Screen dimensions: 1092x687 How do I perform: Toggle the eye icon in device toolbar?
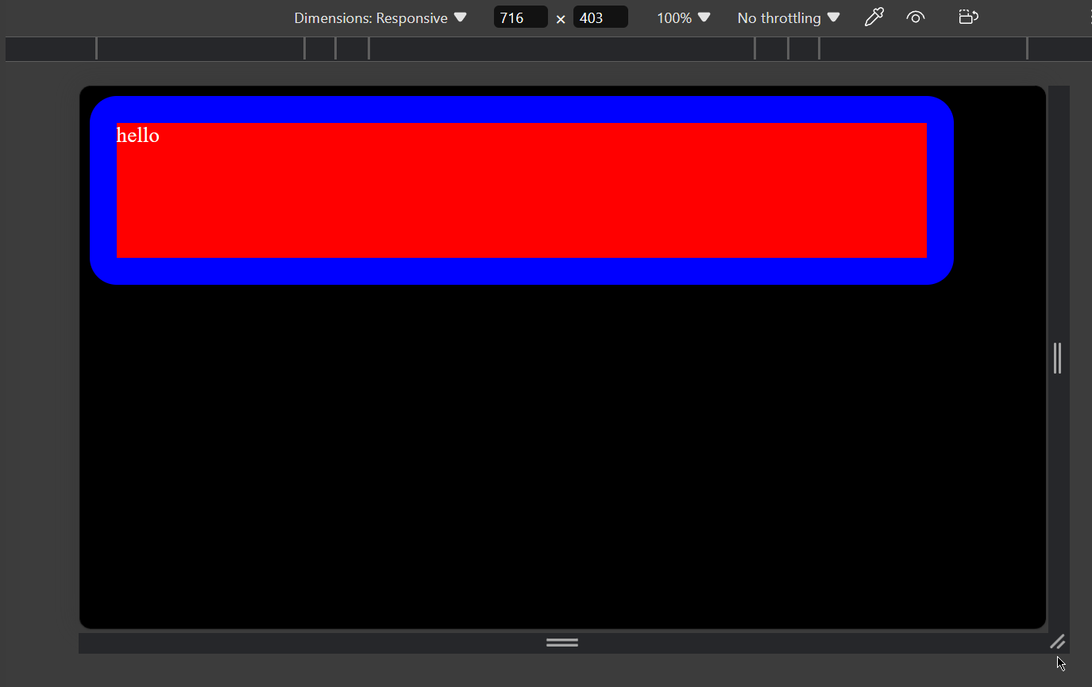pyautogui.click(x=916, y=17)
